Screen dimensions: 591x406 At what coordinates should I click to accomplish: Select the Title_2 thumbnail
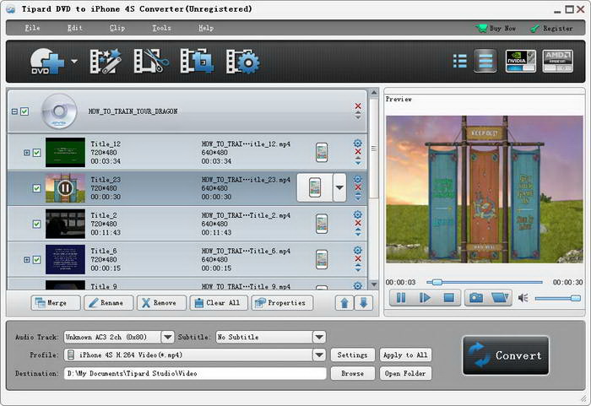(65, 224)
